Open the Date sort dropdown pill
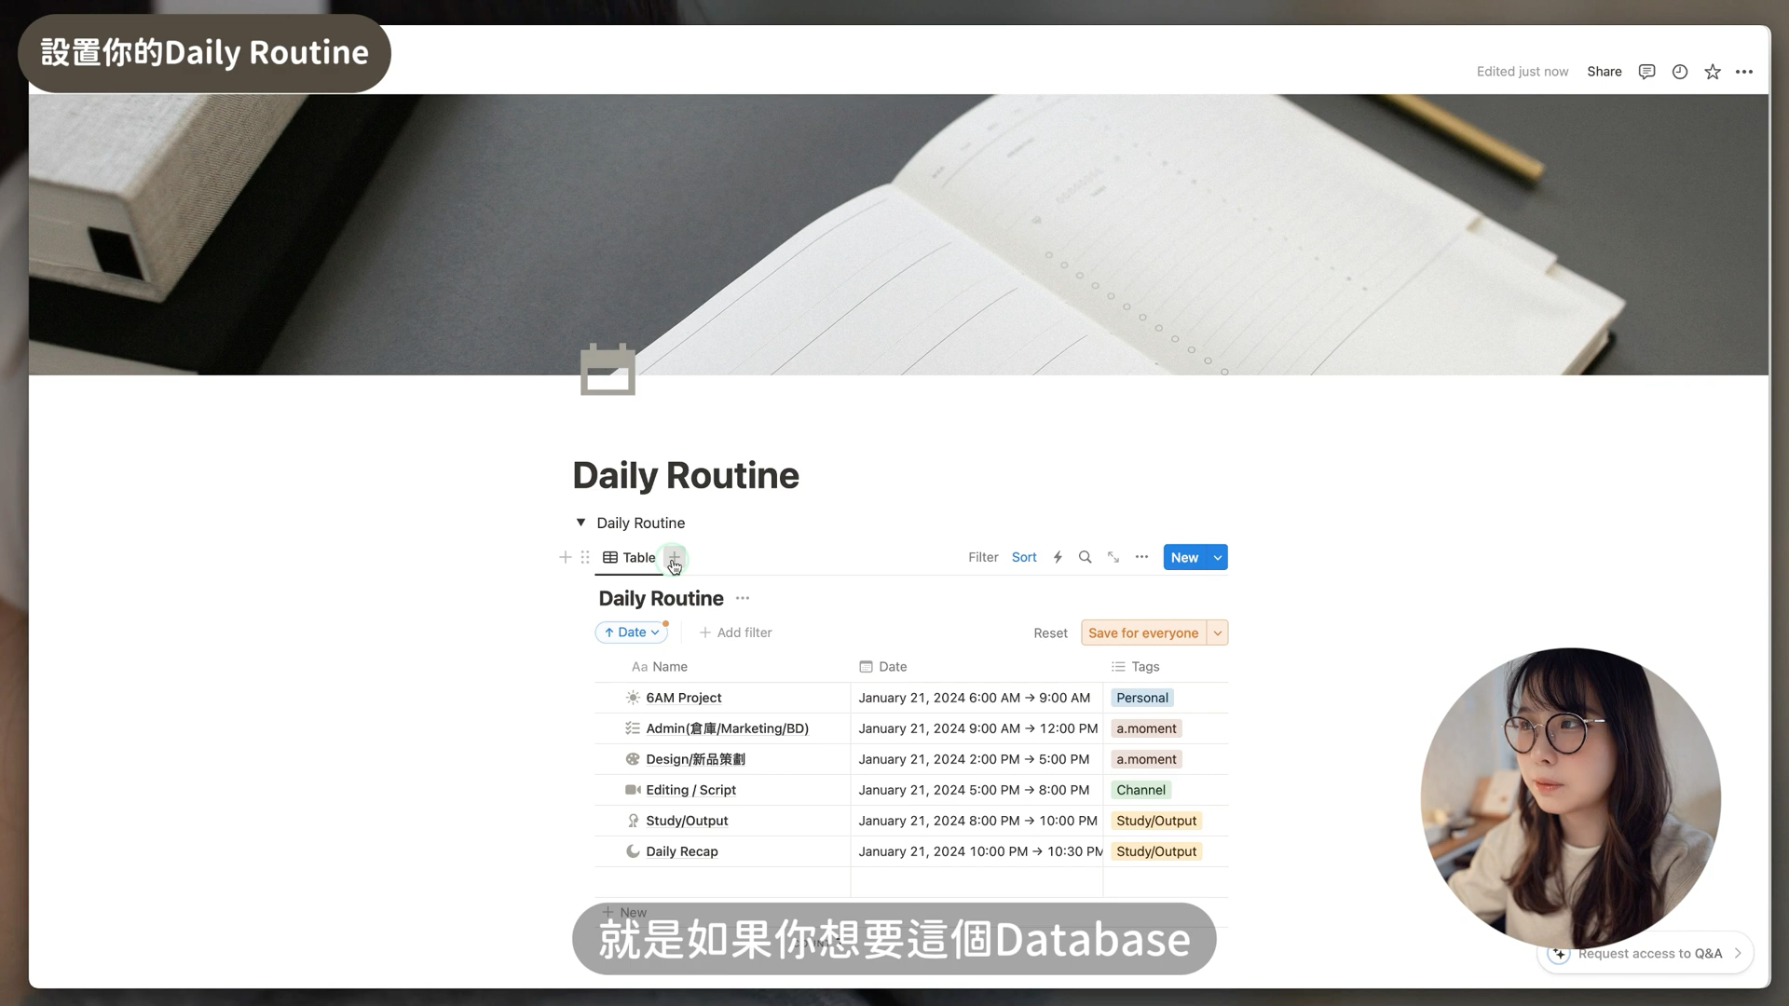 point(632,632)
